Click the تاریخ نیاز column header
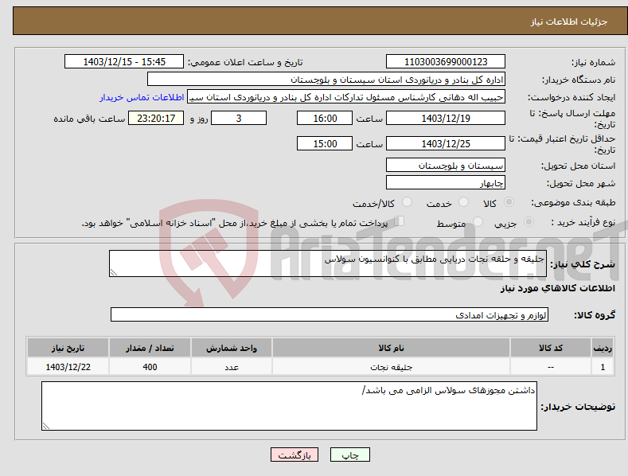This screenshot has width=628, height=476. (x=68, y=348)
